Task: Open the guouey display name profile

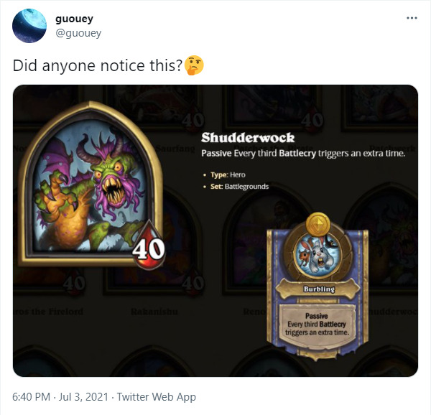Action: tap(74, 19)
